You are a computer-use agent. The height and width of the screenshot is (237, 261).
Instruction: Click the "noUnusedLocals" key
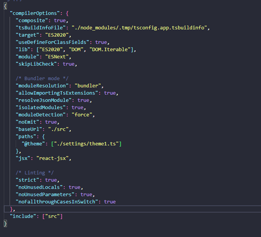[x=39, y=187]
